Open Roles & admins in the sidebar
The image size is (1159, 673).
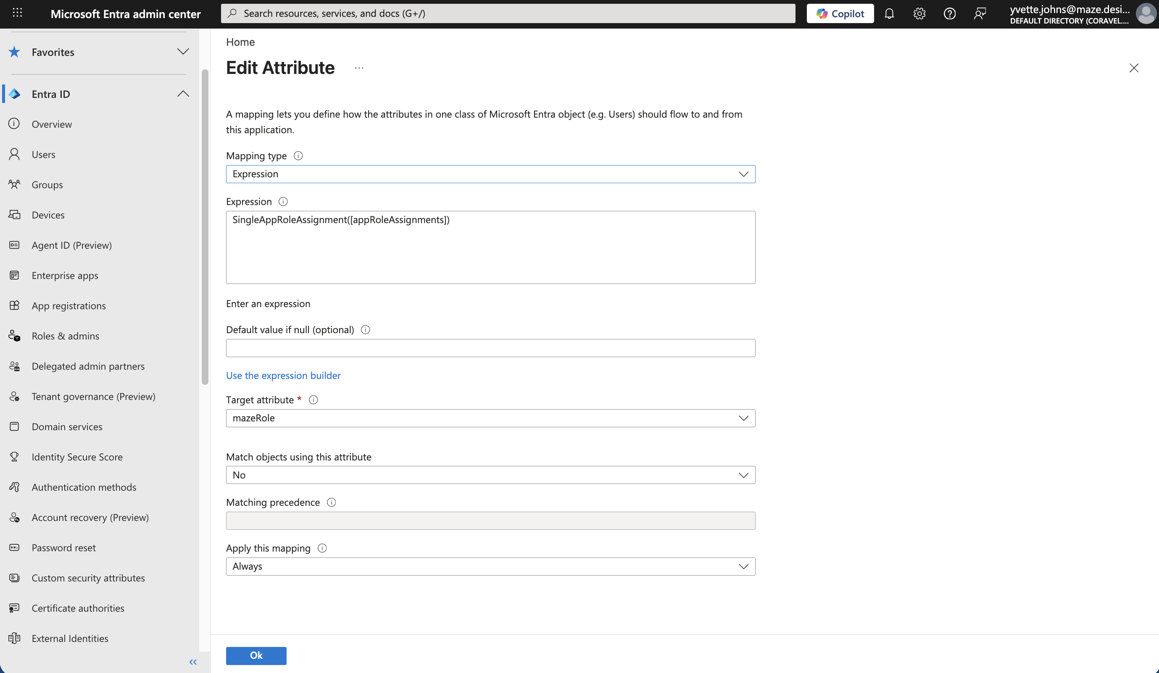pos(65,336)
